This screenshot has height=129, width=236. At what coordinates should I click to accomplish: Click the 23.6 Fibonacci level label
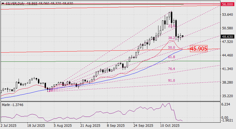[171, 26]
